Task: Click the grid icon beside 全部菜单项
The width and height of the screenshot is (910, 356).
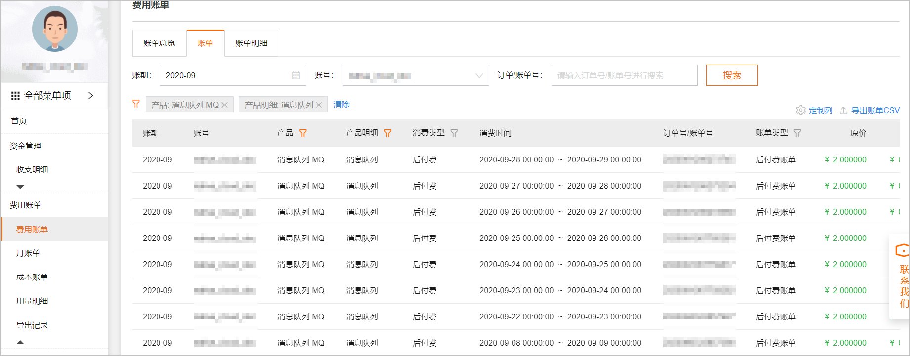Action: coord(15,96)
